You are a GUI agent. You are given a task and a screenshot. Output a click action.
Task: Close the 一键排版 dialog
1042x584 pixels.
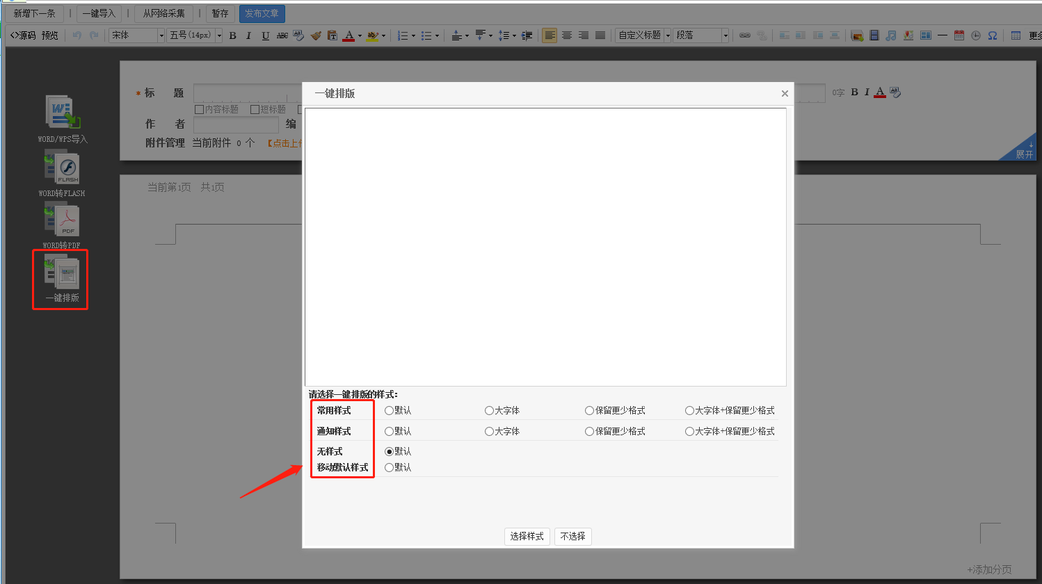(x=785, y=94)
